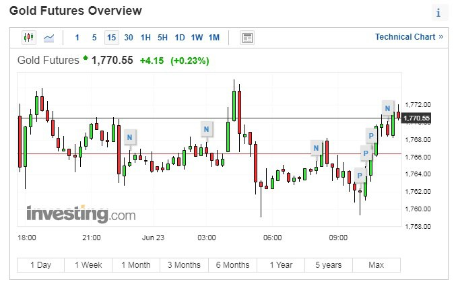Show the 1 Day range
458x288 pixels.
pos(40,265)
